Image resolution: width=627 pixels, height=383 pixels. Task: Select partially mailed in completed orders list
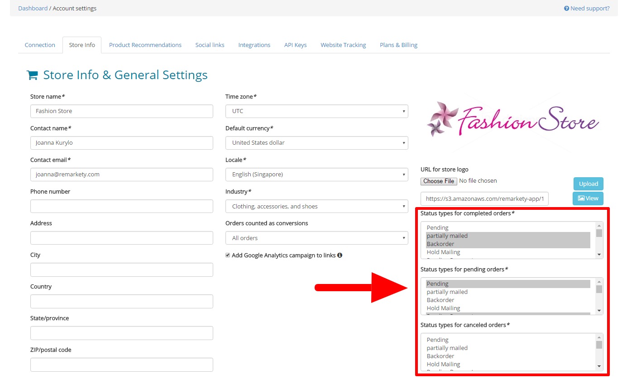pyautogui.click(x=508, y=236)
